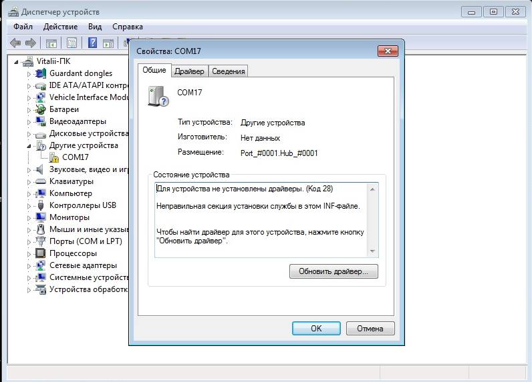Click the Forward arrow toolbar icon
Viewport: 532px width, 382px height.
point(31,43)
